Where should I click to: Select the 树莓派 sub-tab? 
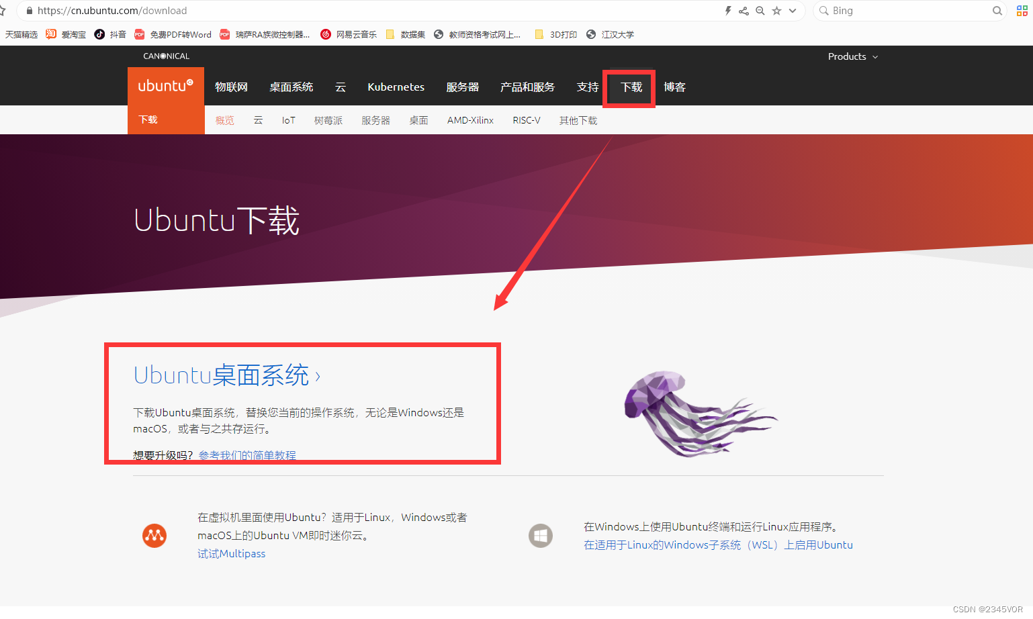[x=328, y=120]
